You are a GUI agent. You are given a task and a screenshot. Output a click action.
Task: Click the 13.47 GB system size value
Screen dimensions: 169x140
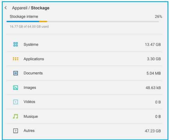tap(153, 45)
